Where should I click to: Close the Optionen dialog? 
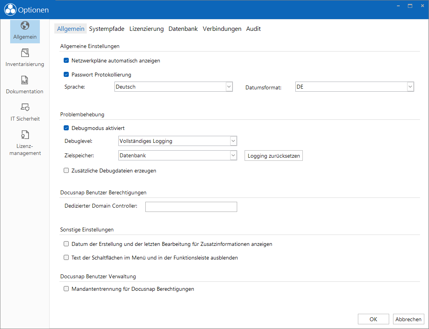tap(422, 6)
